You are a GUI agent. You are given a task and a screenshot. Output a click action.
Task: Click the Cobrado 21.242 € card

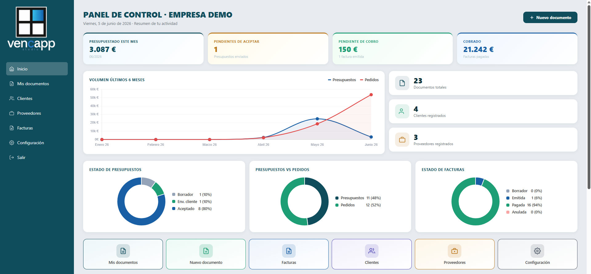(517, 49)
